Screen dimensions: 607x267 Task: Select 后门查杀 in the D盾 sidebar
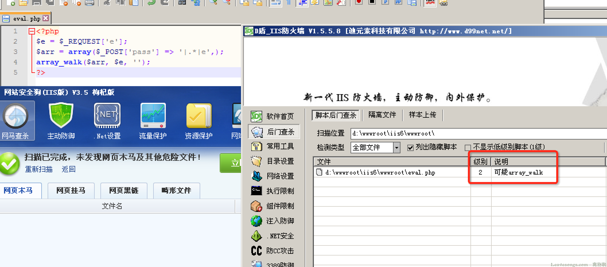click(x=274, y=132)
